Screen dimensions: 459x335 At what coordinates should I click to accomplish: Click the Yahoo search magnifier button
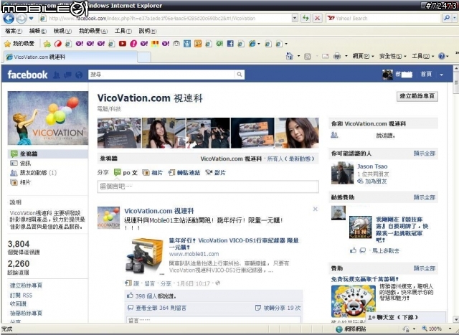(x=447, y=18)
